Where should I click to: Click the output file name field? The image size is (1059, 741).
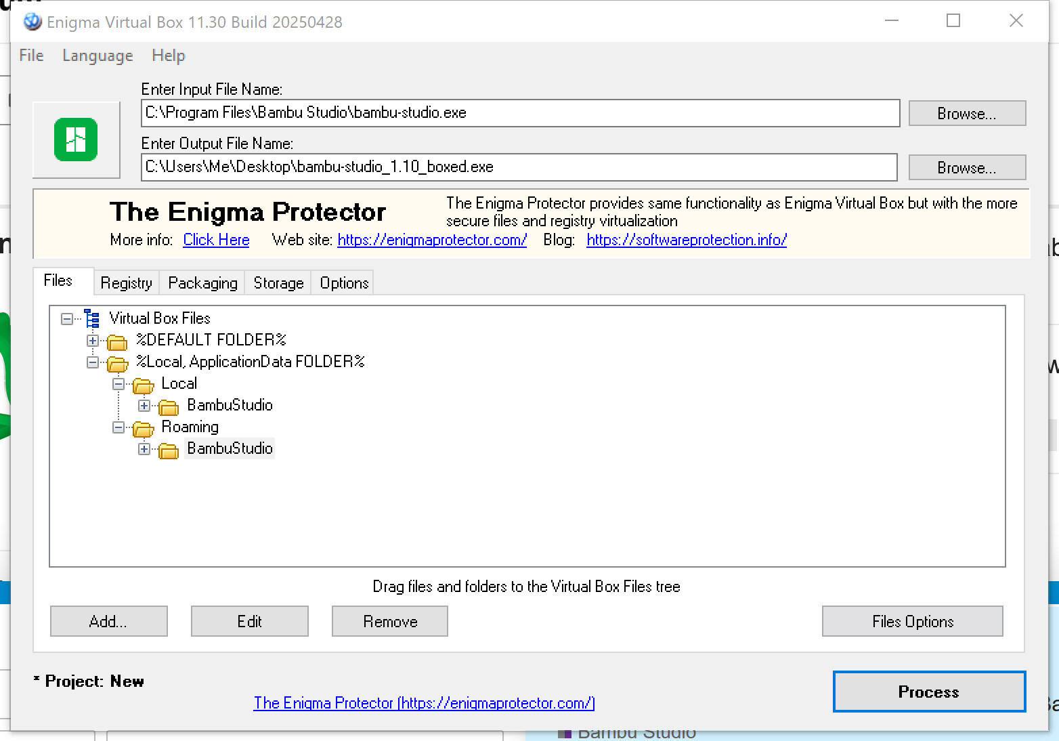(519, 167)
